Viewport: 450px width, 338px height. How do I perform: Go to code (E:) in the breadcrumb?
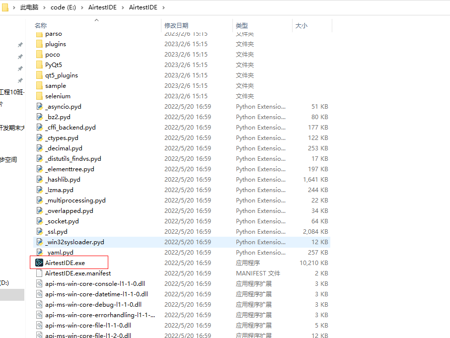tap(63, 7)
